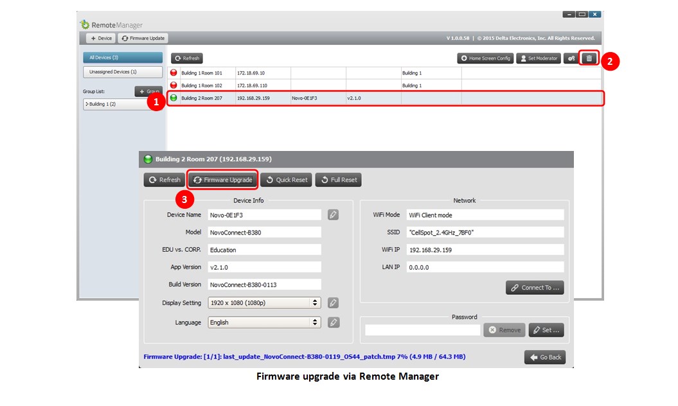Click green status icon in detail header

point(148,159)
